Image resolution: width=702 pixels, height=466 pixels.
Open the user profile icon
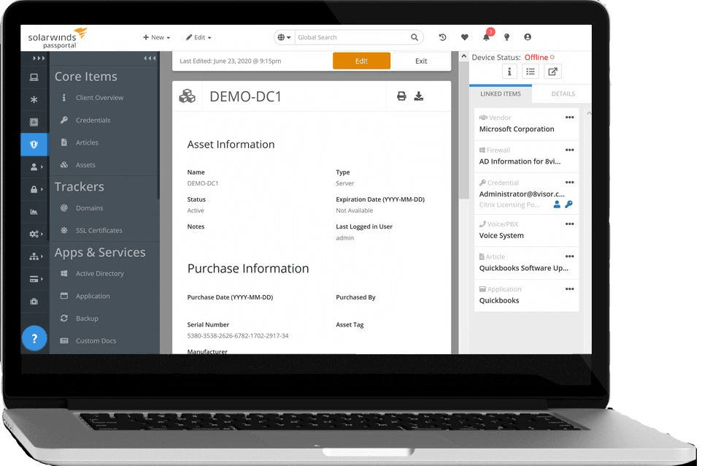(528, 37)
